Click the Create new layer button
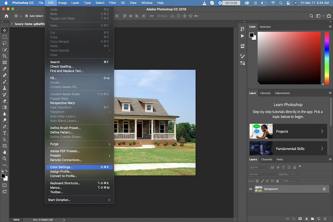This screenshot has height=222, width=333. (x=319, y=219)
